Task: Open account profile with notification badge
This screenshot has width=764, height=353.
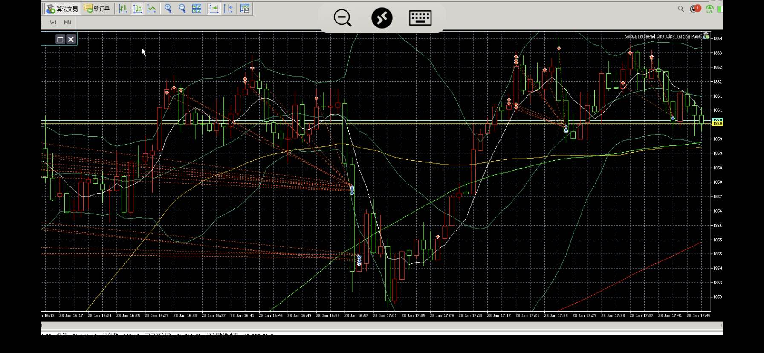Action: coord(695,9)
